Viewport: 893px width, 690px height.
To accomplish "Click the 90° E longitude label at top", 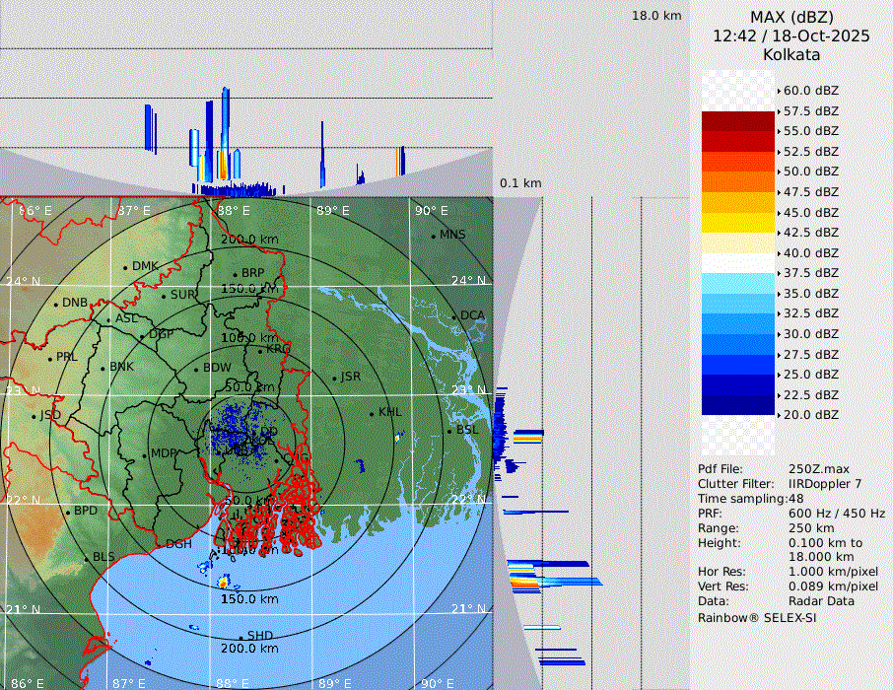I will click(x=431, y=211).
